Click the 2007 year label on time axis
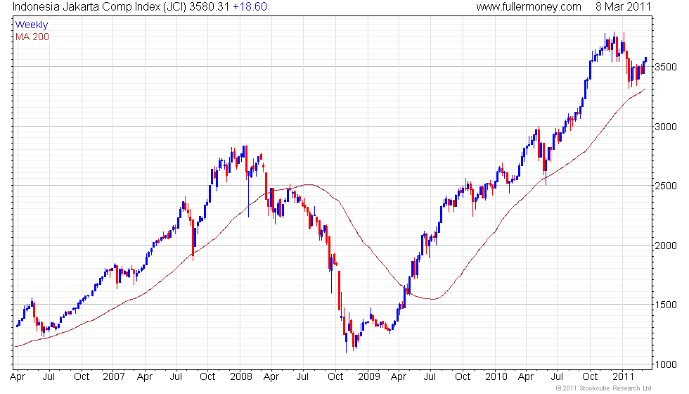Screen dimensions: 689x394 114,377
